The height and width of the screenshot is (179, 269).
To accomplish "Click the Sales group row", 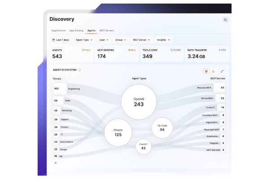I will (x=62, y=101).
